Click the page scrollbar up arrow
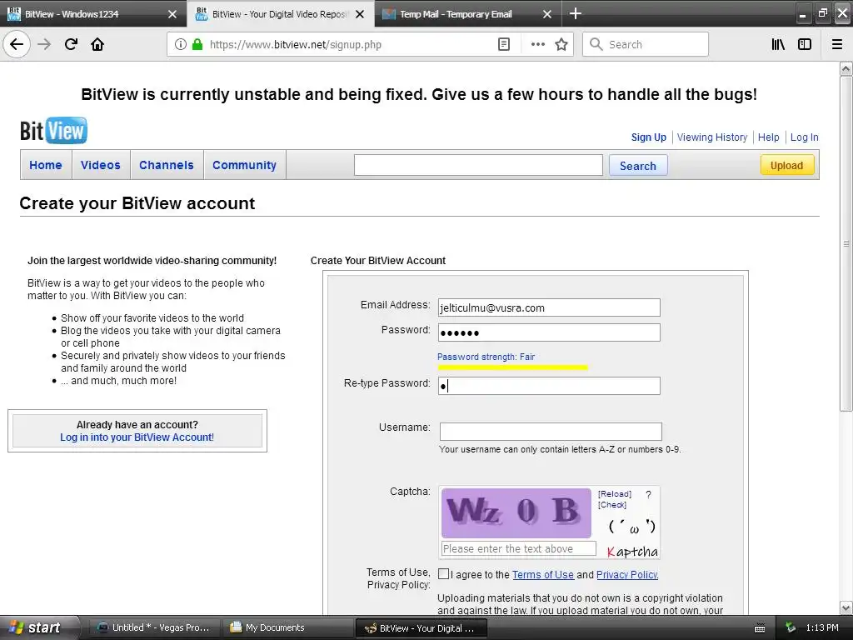The image size is (853, 640). coord(846,68)
